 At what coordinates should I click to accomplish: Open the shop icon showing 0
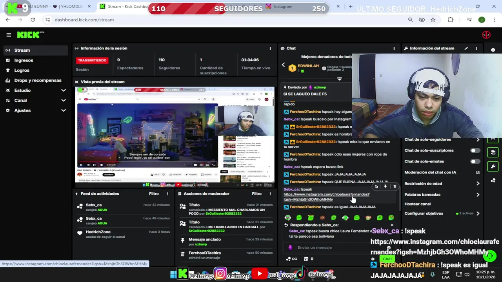(x=308, y=258)
